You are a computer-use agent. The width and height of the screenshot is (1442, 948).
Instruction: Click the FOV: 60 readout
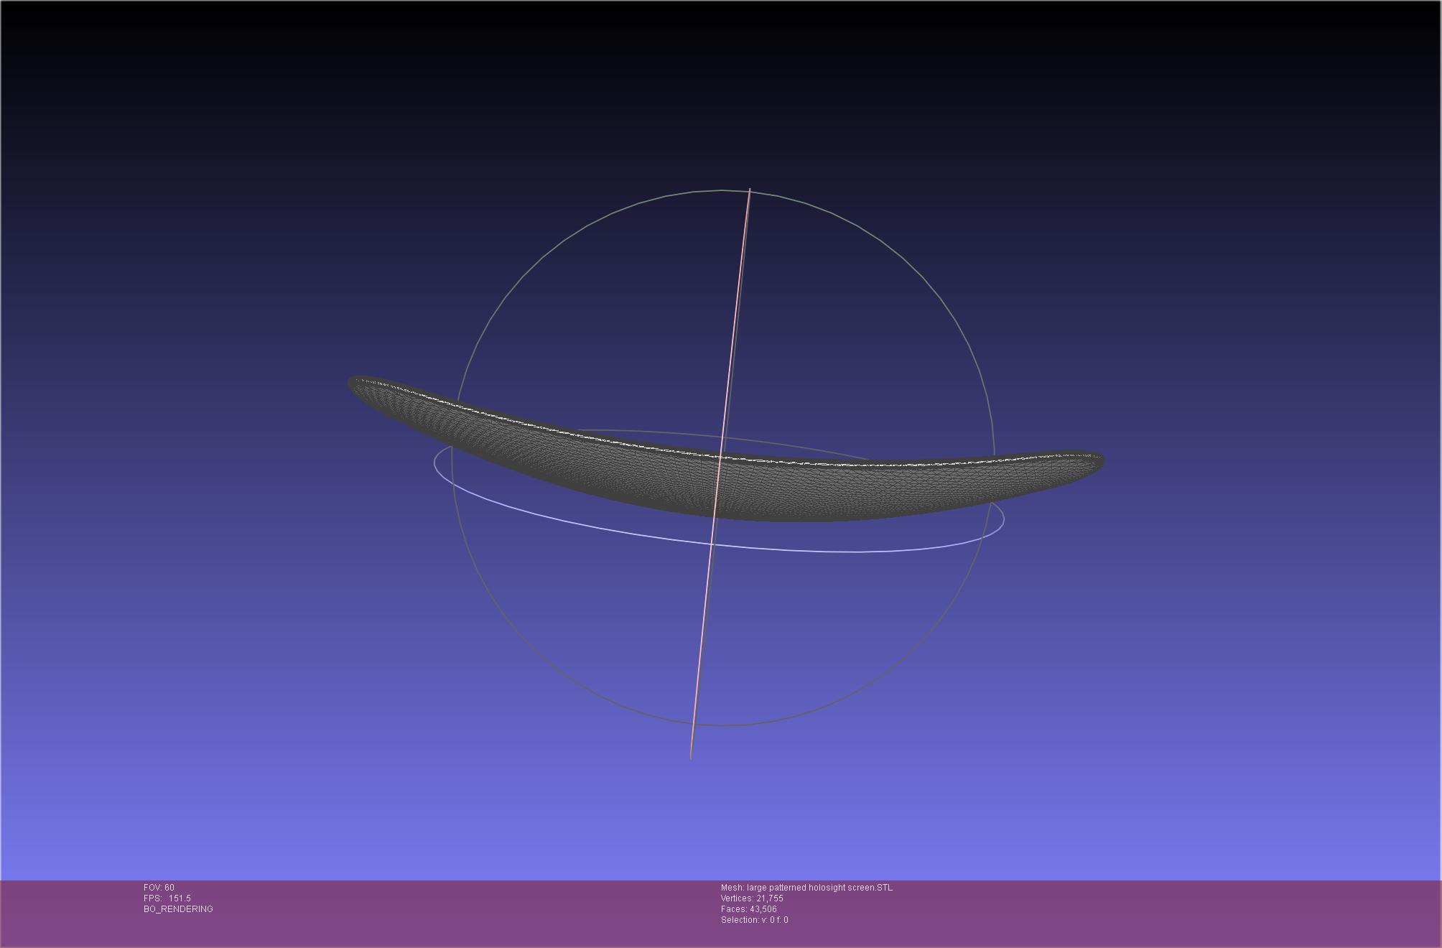(x=159, y=888)
